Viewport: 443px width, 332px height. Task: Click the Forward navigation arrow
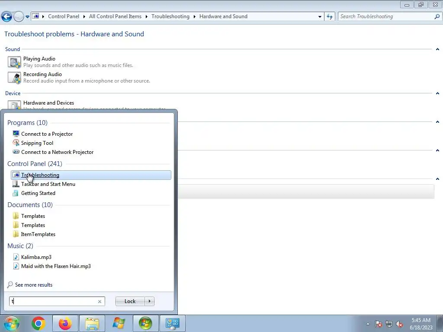tap(19, 17)
